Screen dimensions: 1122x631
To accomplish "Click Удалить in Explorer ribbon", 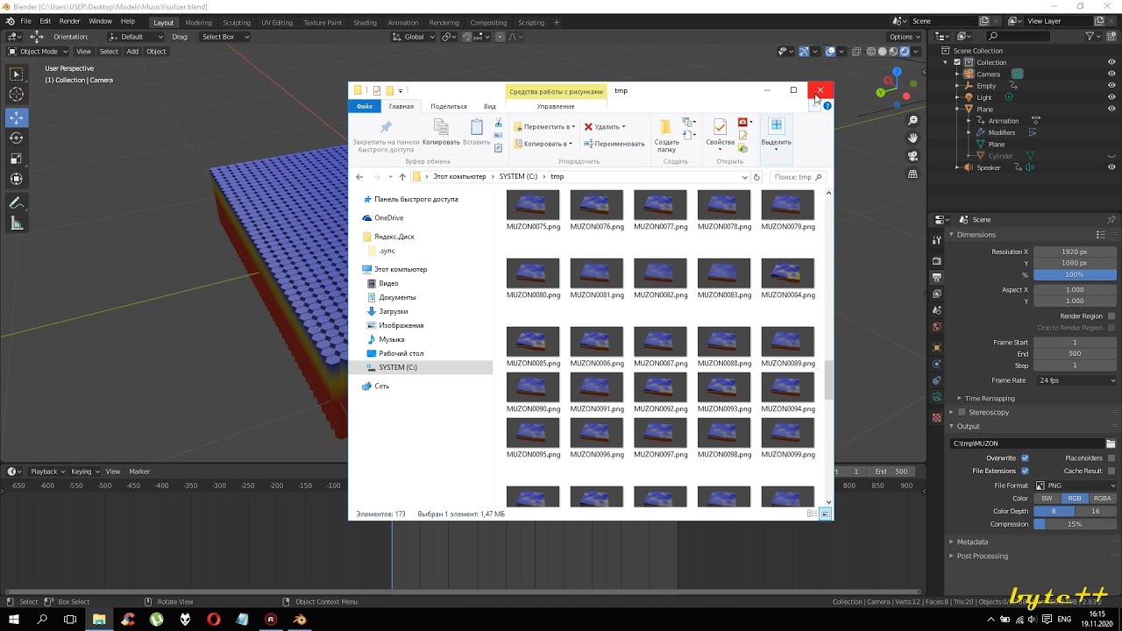I will pos(605,127).
